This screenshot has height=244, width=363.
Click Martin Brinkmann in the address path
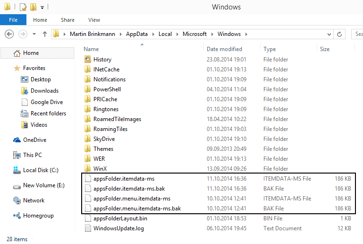[x=93, y=34]
